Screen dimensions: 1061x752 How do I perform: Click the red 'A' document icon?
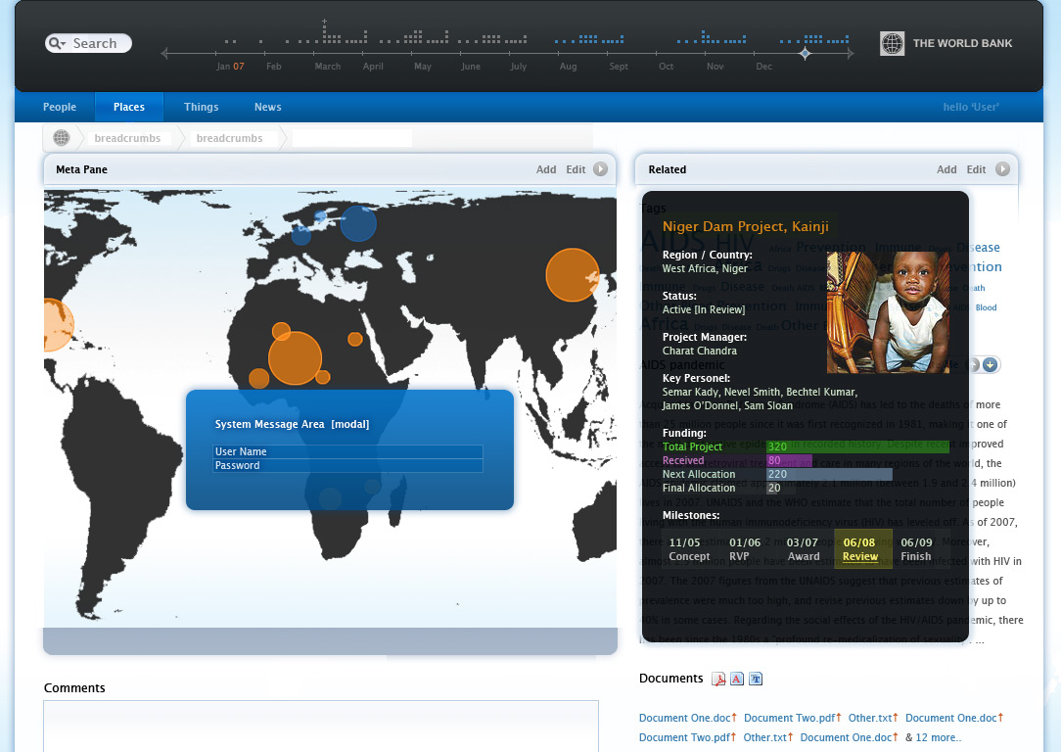click(737, 680)
